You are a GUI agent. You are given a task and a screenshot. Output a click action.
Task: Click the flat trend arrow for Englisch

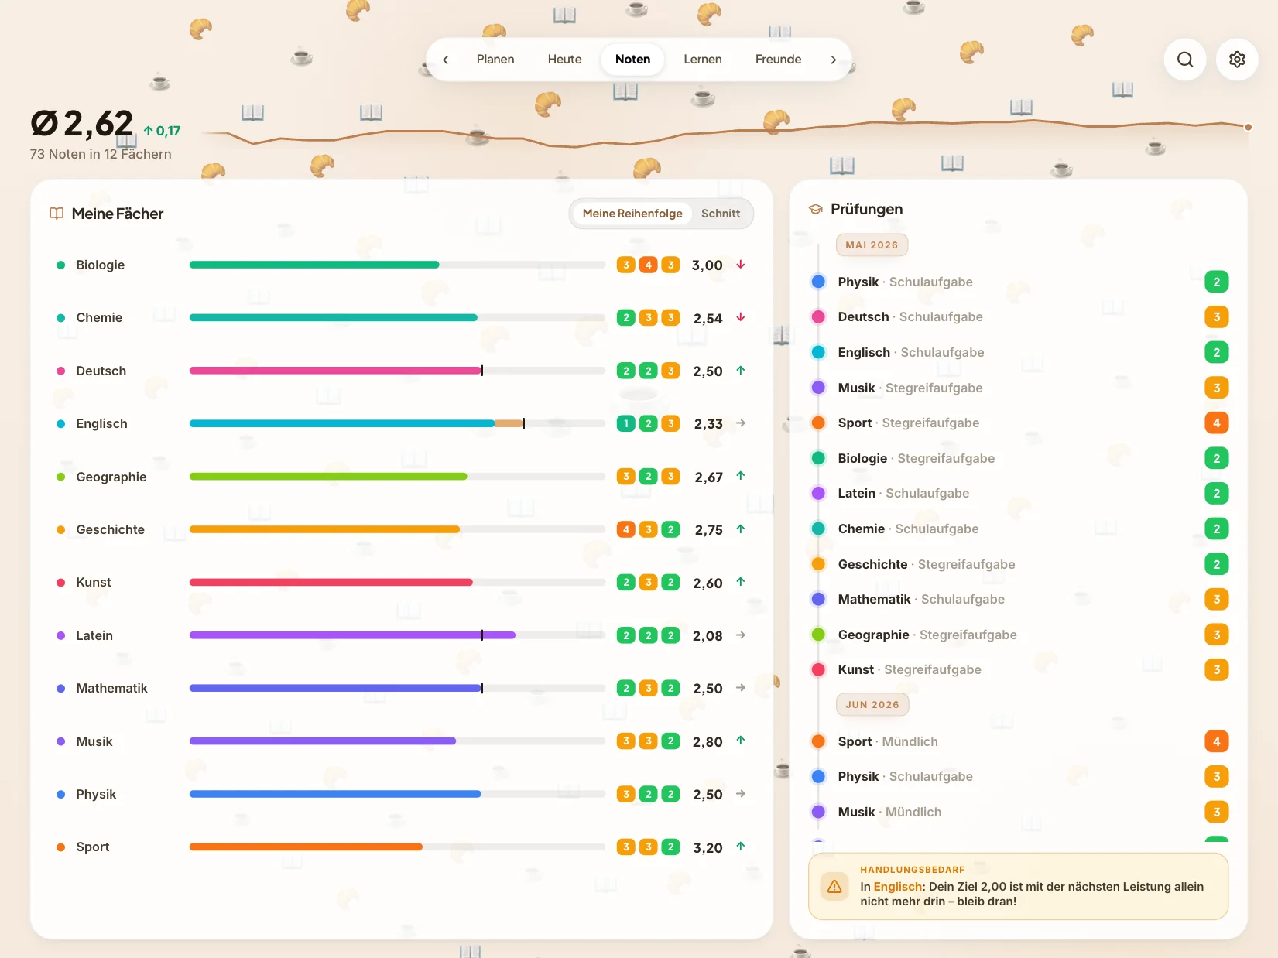(x=741, y=423)
